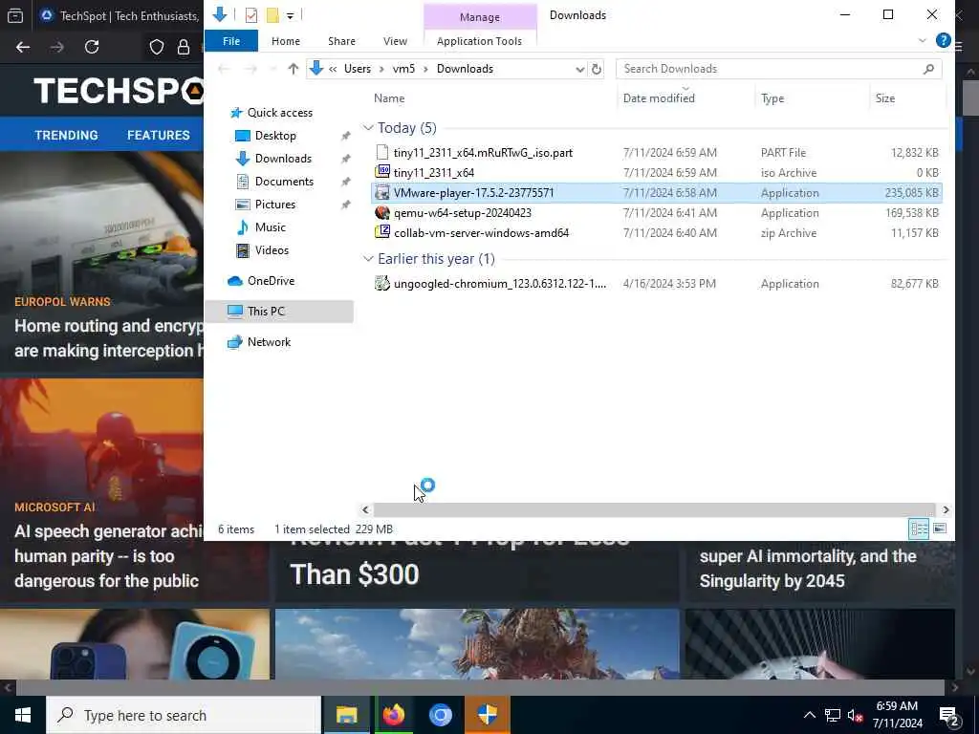Image resolution: width=979 pixels, height=734 pixels.
Task: Open Music in the navigation pane
Action: [270, 227]
